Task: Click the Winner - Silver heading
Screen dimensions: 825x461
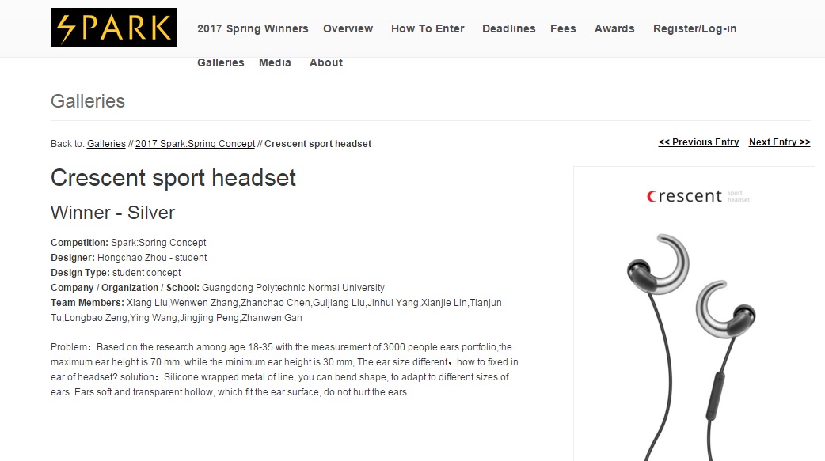Action: pos(112,213)
